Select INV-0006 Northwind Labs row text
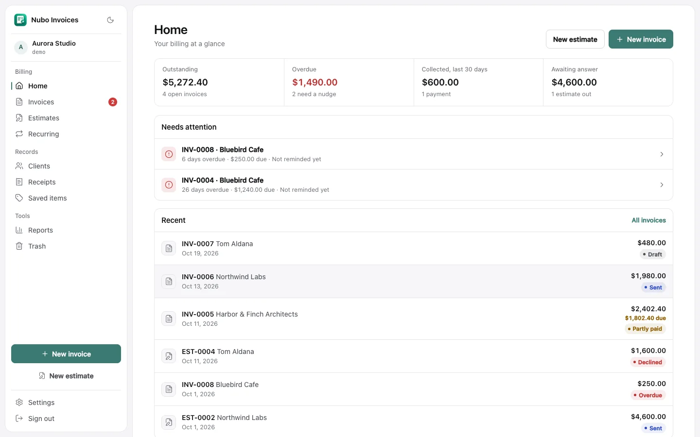700x437 pixels. pos(224,277)
